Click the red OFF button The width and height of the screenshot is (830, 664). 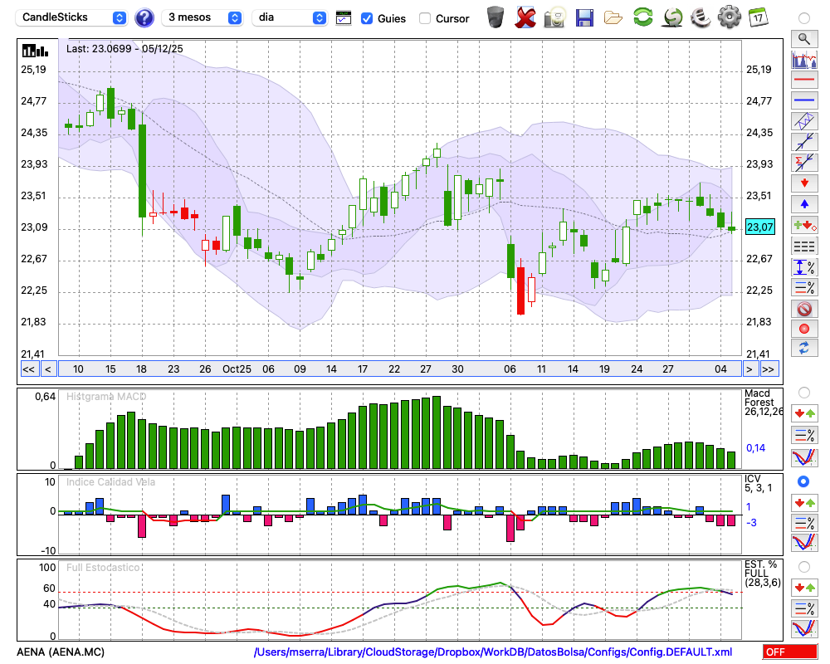tap(789, 652)
